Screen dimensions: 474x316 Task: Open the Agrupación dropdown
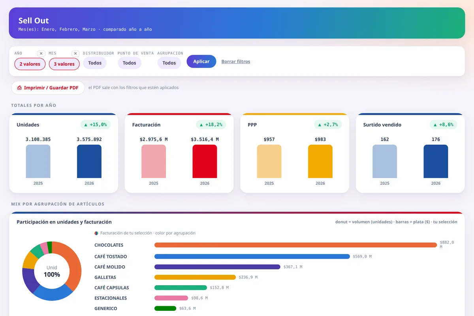(x=169, y=63)
